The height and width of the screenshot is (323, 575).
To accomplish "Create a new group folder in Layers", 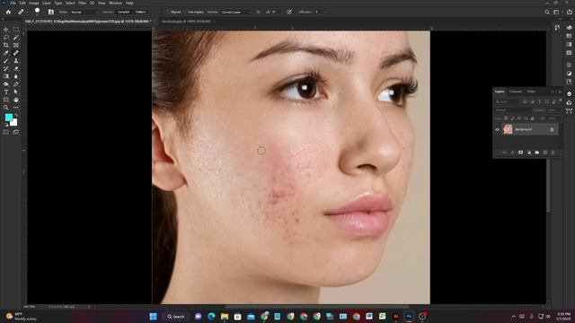I will [x=537, y=153].
